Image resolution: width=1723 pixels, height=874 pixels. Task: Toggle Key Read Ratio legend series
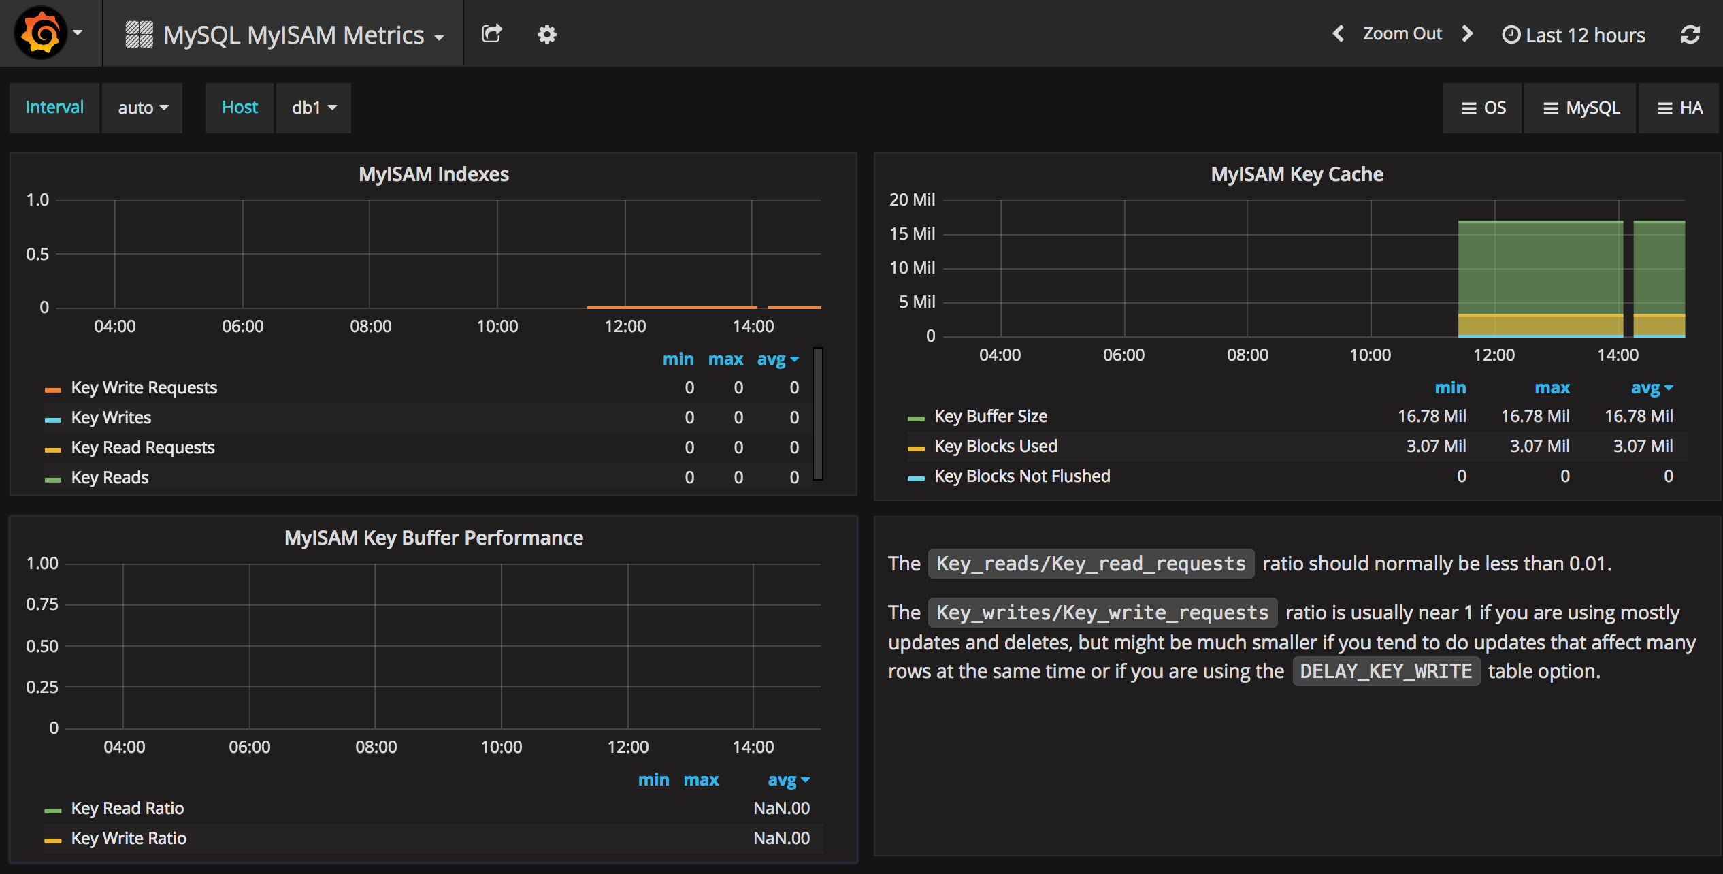[127, 808]
